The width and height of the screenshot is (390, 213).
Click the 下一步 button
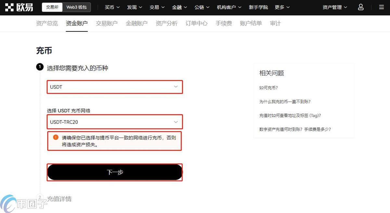pyautogui.click(x=114, y=172)
